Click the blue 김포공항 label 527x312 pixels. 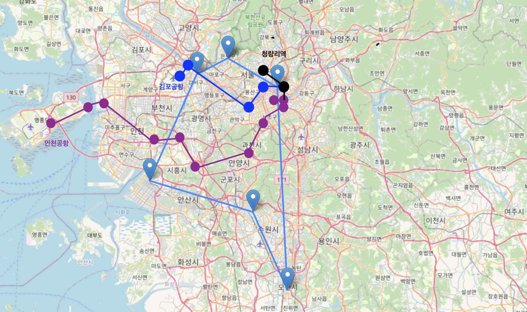(171, 87)
